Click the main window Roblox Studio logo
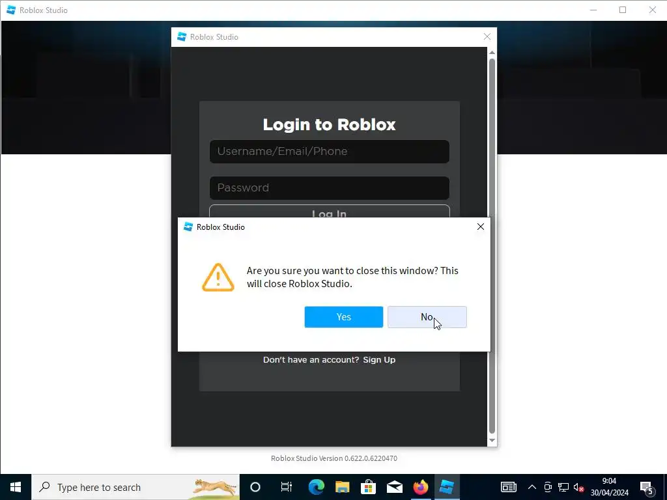This screenshot has width=667, height=500. pos(11,10)
